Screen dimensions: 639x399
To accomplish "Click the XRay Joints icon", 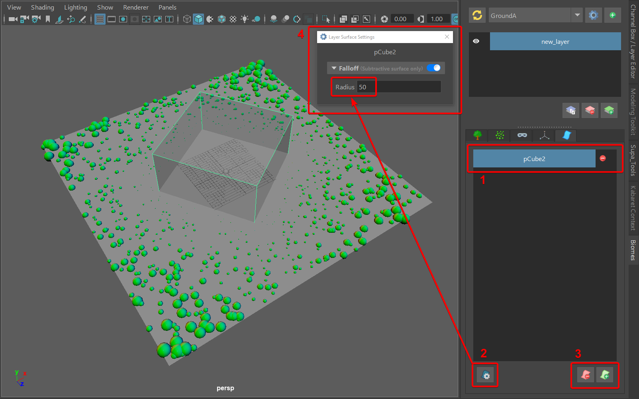I will [367, 19].
